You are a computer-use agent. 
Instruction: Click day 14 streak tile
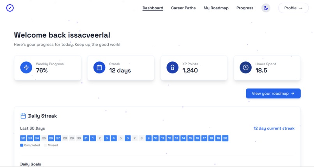click(x=183, y=138)
